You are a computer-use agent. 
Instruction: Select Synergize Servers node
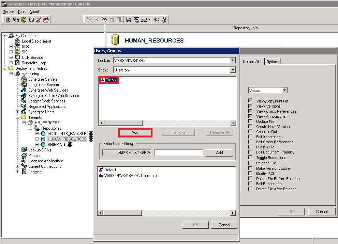click(x=43, y=79)
